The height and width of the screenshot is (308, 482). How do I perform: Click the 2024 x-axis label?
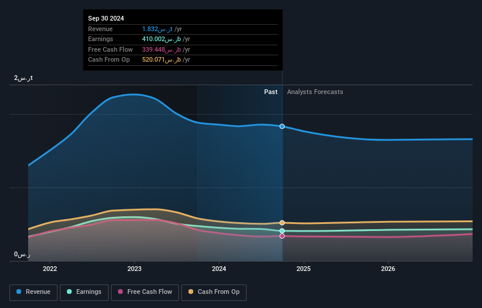(219, 269)
